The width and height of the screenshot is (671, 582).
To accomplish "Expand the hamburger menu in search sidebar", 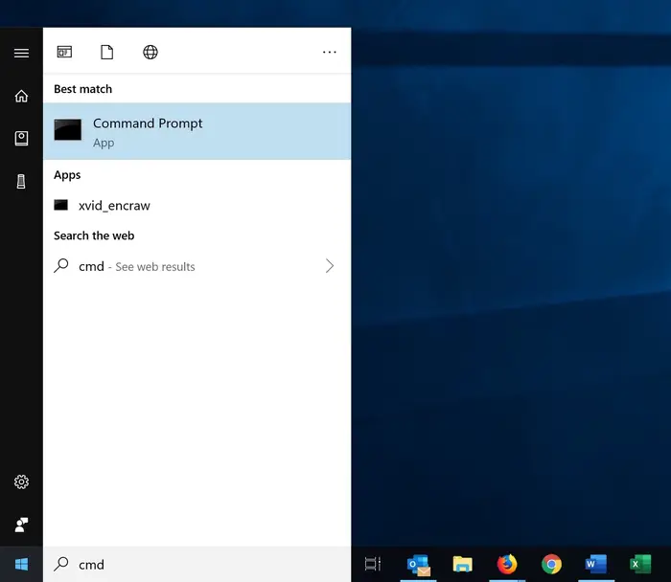I will click(21, 53).
